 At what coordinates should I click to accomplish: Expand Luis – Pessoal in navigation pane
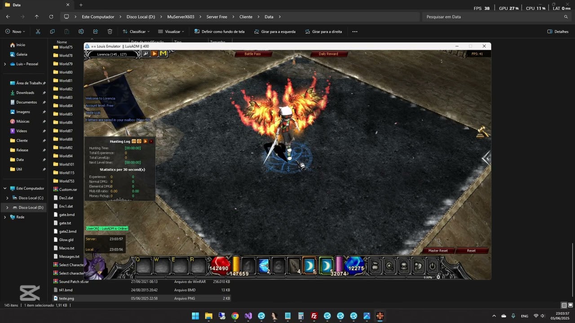pyautogui.click(x=5, y=64)
